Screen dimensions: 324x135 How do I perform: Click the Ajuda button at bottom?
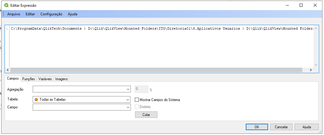pos(307,127)
